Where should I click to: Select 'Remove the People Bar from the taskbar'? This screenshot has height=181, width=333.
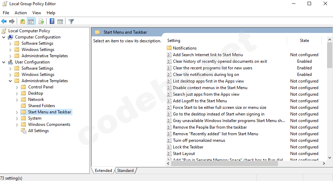click(x=210, y=127)
